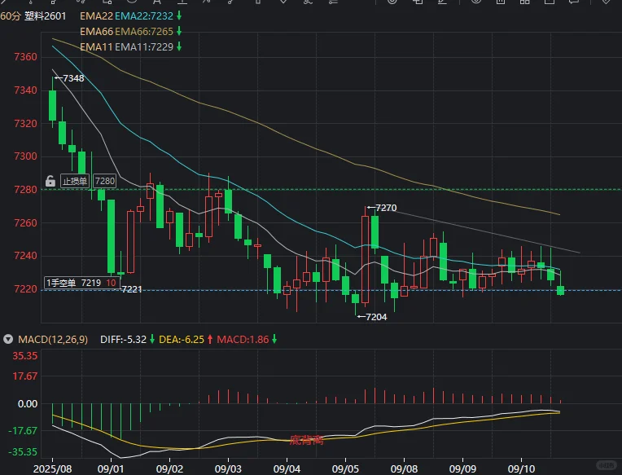Select the 底背离 annotation text
This screenshot has height=475, width=622.
306,440
